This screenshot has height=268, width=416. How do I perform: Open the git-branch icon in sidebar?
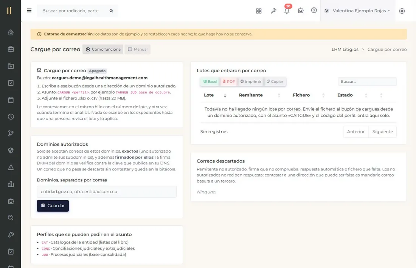[11, 133]
